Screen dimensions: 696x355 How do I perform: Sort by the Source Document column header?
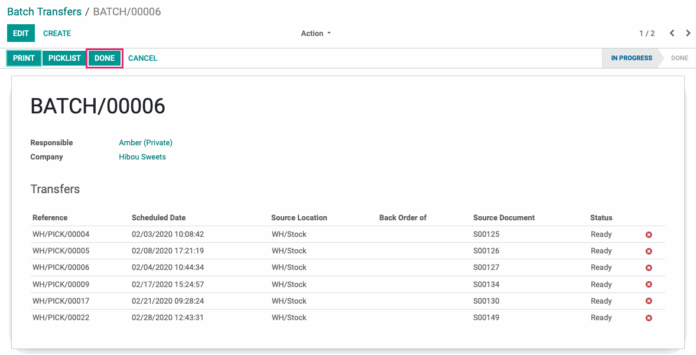(x=504, y=217)
